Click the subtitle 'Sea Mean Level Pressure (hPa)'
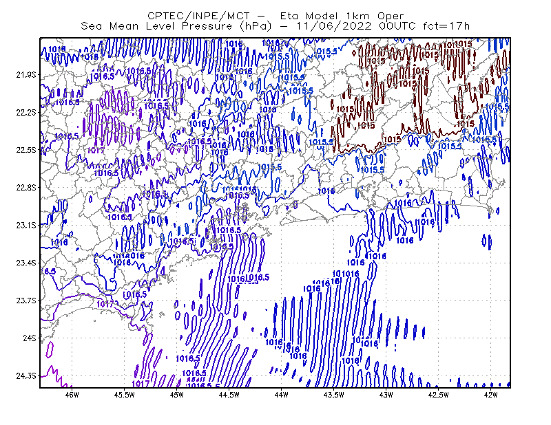551x425 pixels. 176,26
